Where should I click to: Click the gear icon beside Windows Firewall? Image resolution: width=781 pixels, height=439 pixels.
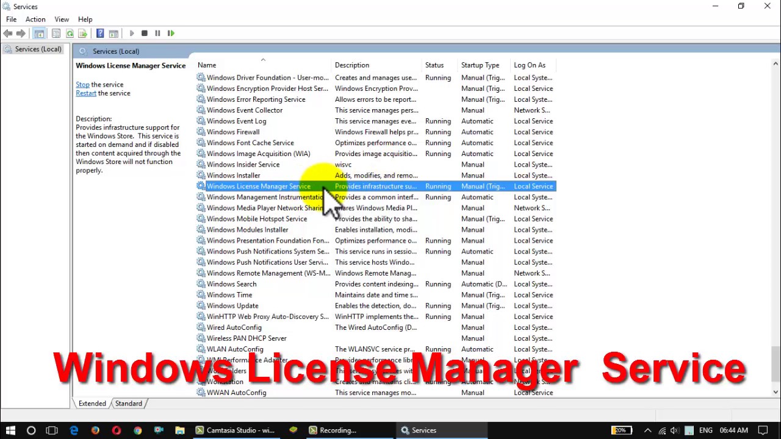click(x=201, y=132)
